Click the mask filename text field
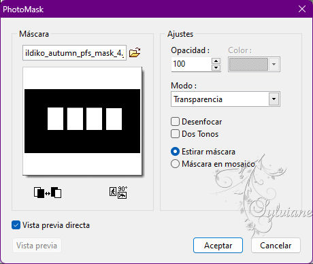The height and width of the screenshot is (264, 313). (x=74, y=53)
